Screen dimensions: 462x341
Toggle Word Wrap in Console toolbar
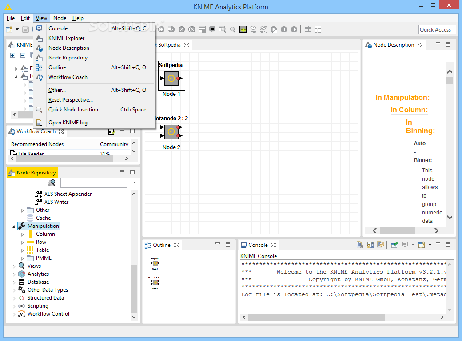[x=380, y=245]
